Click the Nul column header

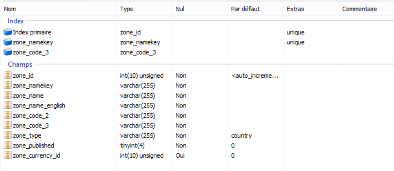[200, 9]
